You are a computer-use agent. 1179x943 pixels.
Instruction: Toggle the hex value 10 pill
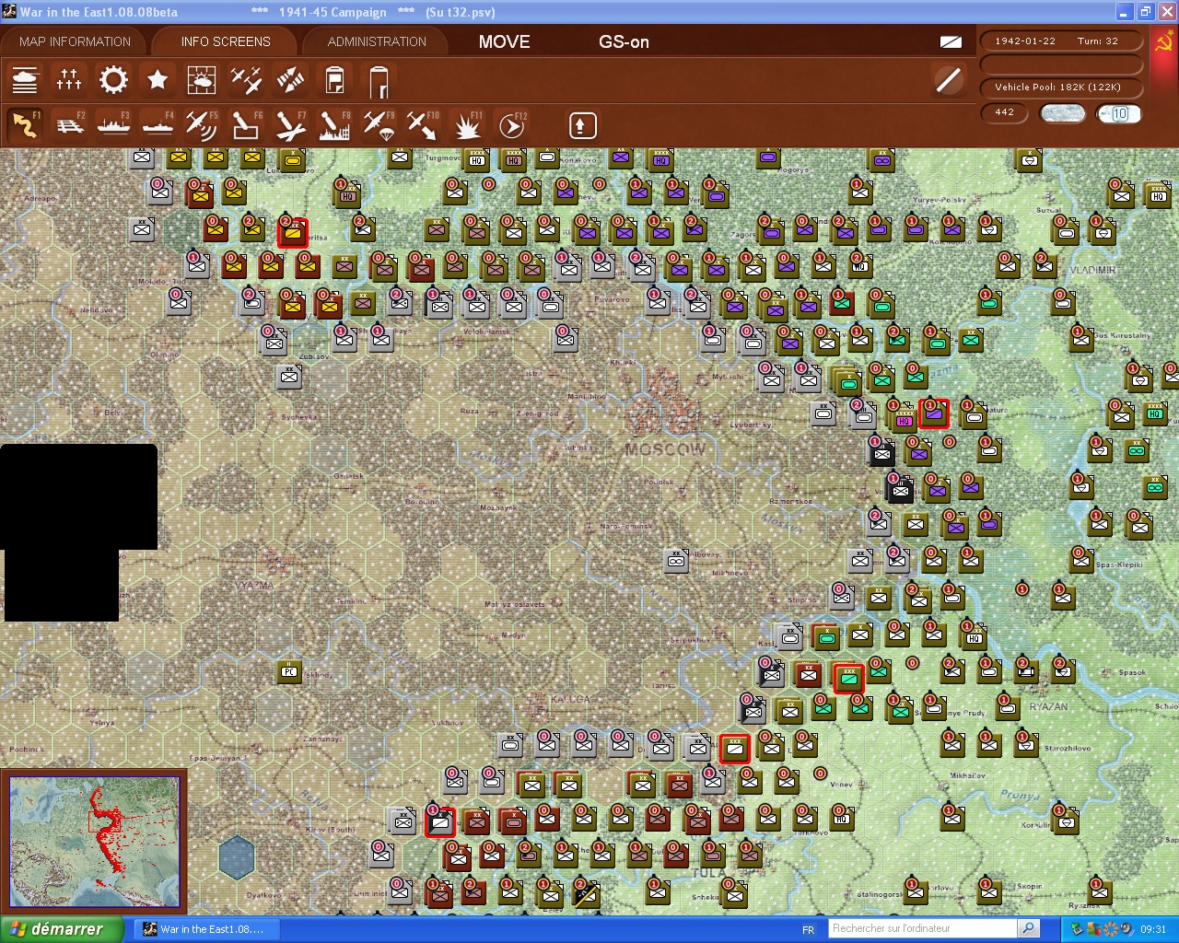tap(1118, 113)
